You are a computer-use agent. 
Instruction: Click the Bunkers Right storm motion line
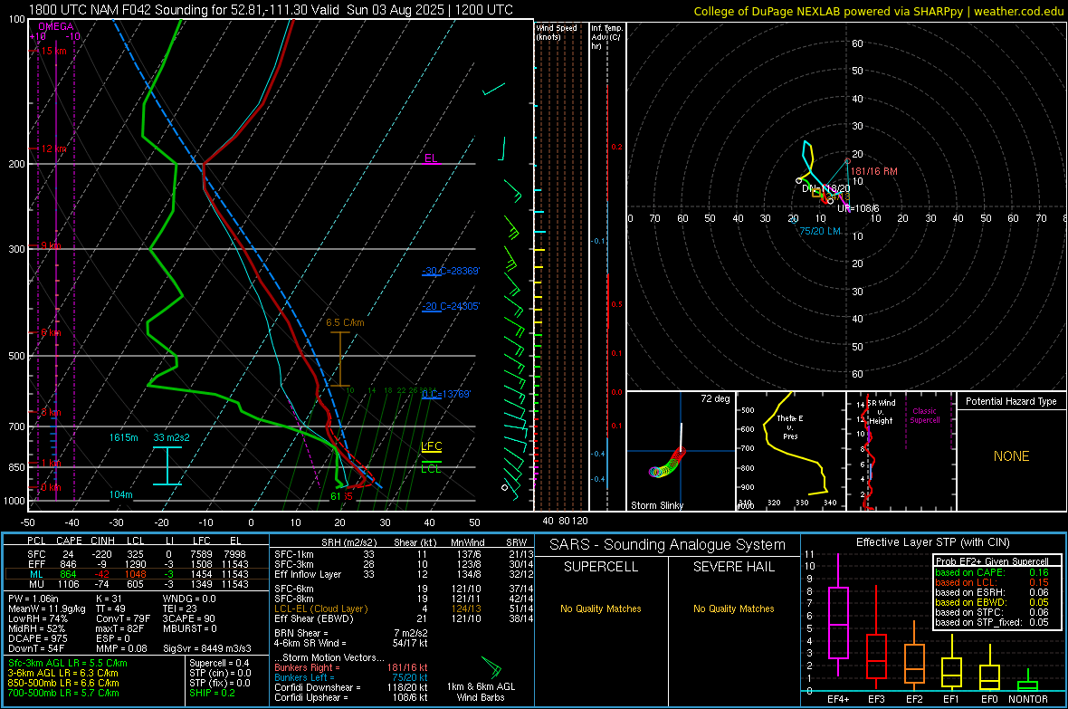coord(351,667)
